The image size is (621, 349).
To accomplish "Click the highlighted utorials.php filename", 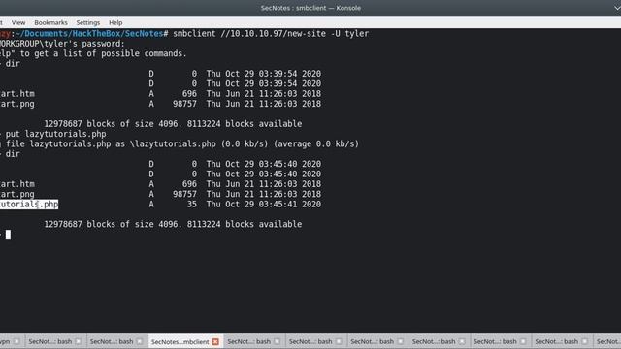I will point(29,205).
